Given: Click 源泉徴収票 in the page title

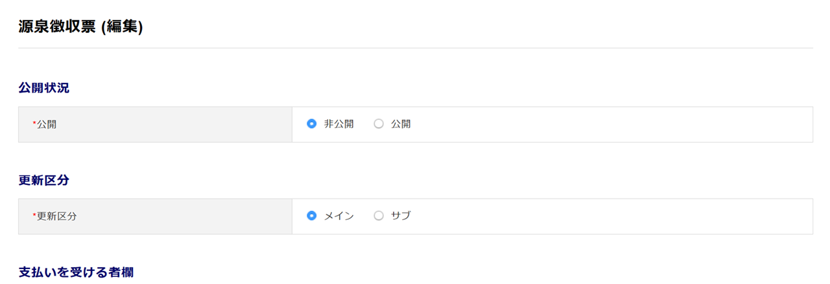Looking at the screenshot, I should pos(58,27).
